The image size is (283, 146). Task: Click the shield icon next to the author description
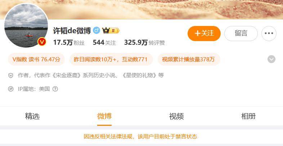(11, 75)
